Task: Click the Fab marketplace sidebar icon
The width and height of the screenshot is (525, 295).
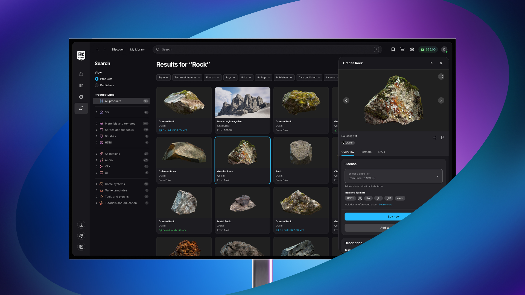Action: [81, 108]
